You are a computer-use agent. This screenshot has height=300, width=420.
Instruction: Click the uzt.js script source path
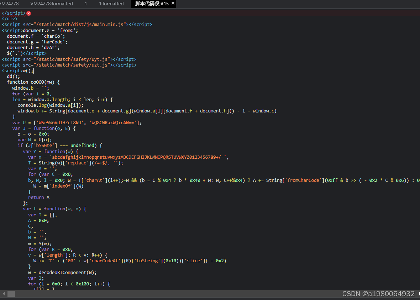[x=72, y=65]
